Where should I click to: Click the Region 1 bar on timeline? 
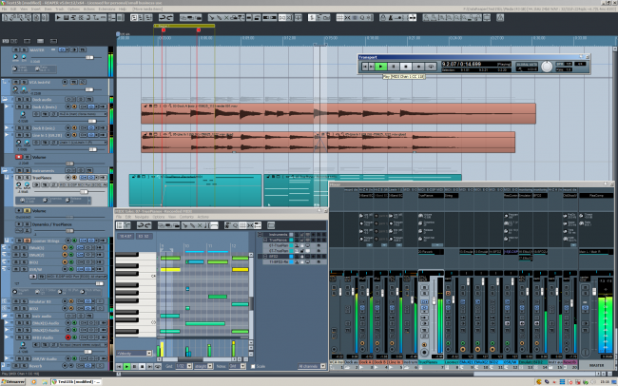pos(184,26)
